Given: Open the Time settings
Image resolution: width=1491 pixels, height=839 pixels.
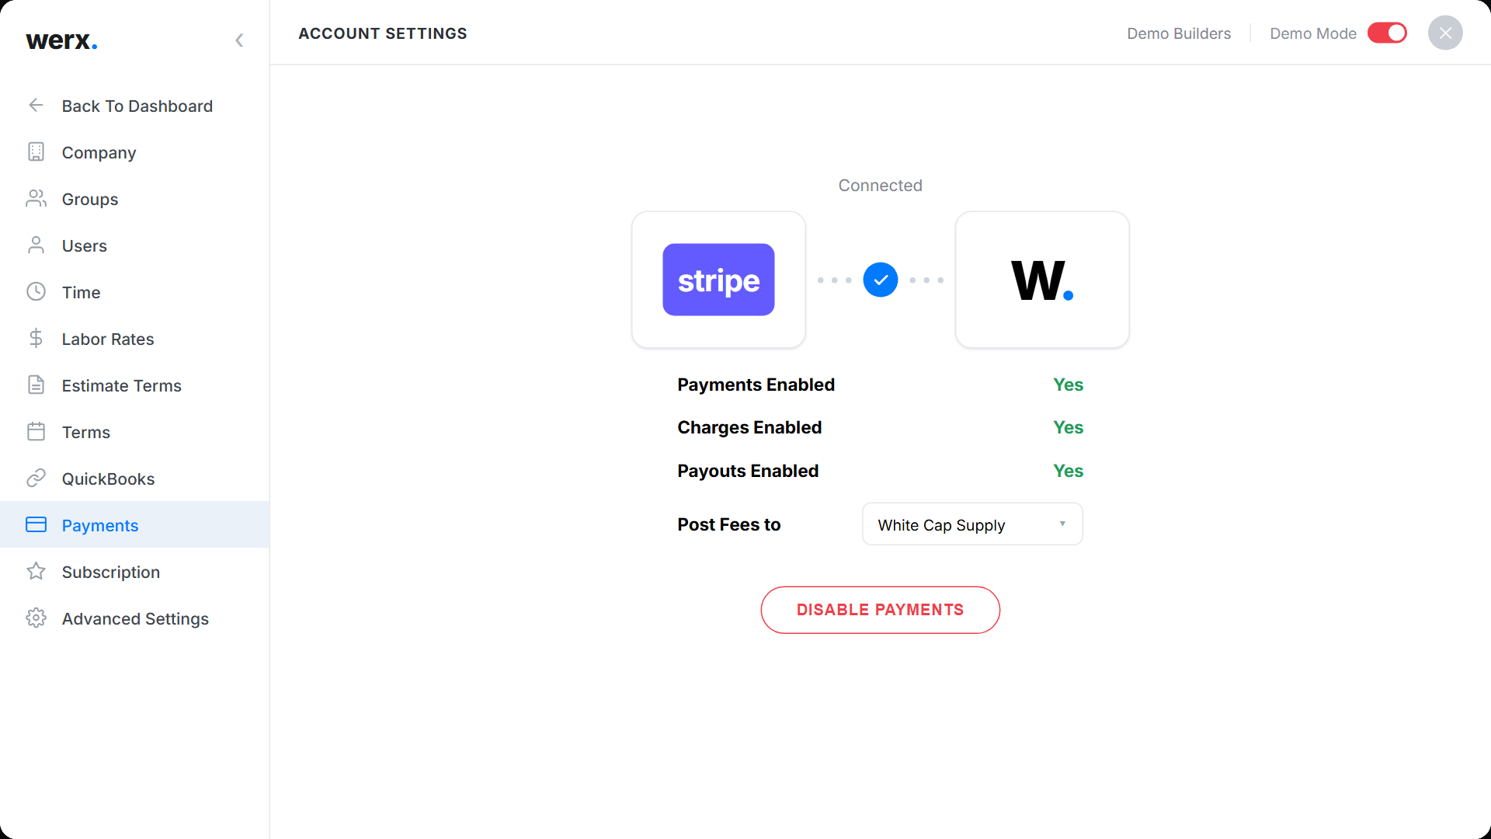Looking at the screenshot, I should point(135,292).
